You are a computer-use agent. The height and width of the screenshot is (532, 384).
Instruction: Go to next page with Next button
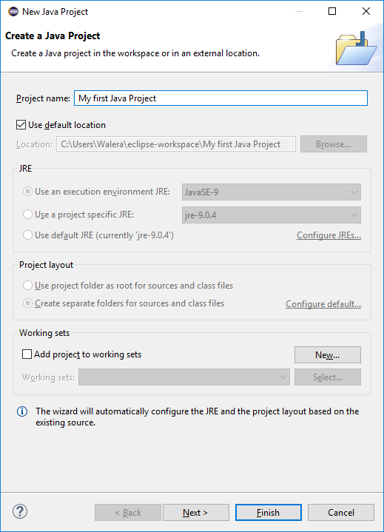click(x=196, y=512)
